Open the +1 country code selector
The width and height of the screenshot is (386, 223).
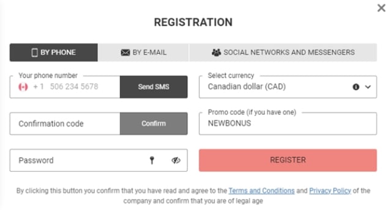tap(39, 87)
